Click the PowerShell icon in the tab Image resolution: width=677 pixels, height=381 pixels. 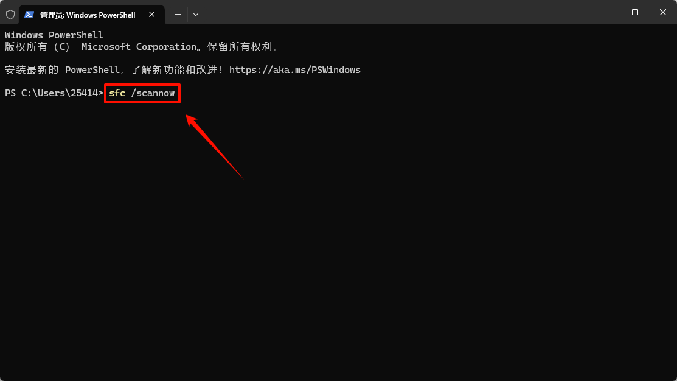(29, 14)
